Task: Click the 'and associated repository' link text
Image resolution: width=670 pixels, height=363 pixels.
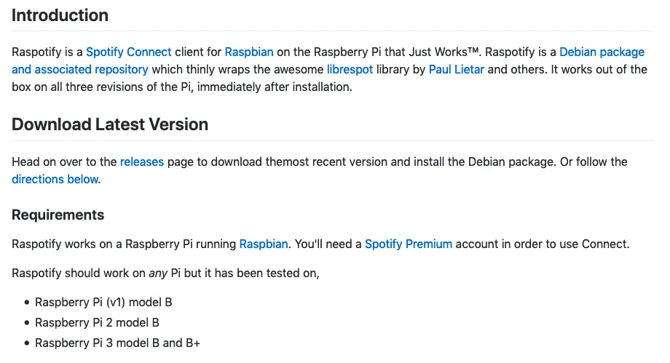Action: tap(80, 70)
